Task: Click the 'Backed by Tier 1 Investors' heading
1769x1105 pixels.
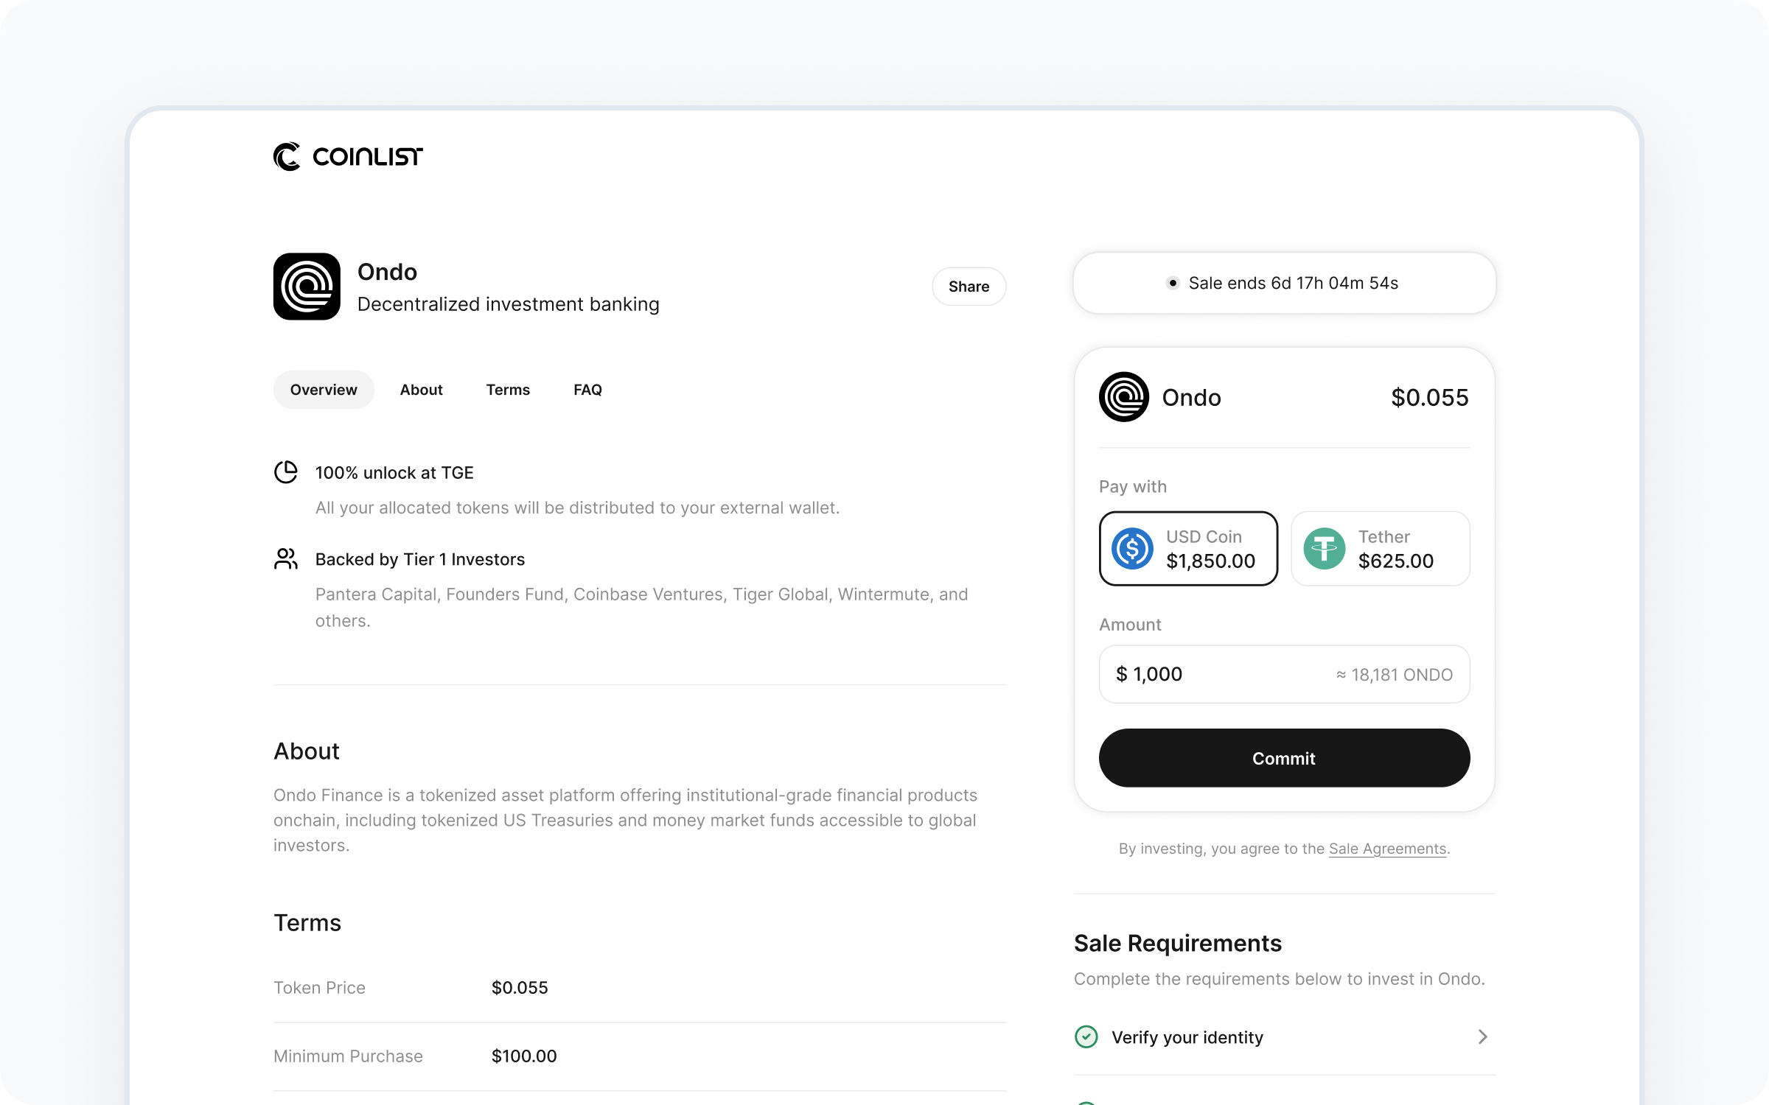Action: (420, 559)
